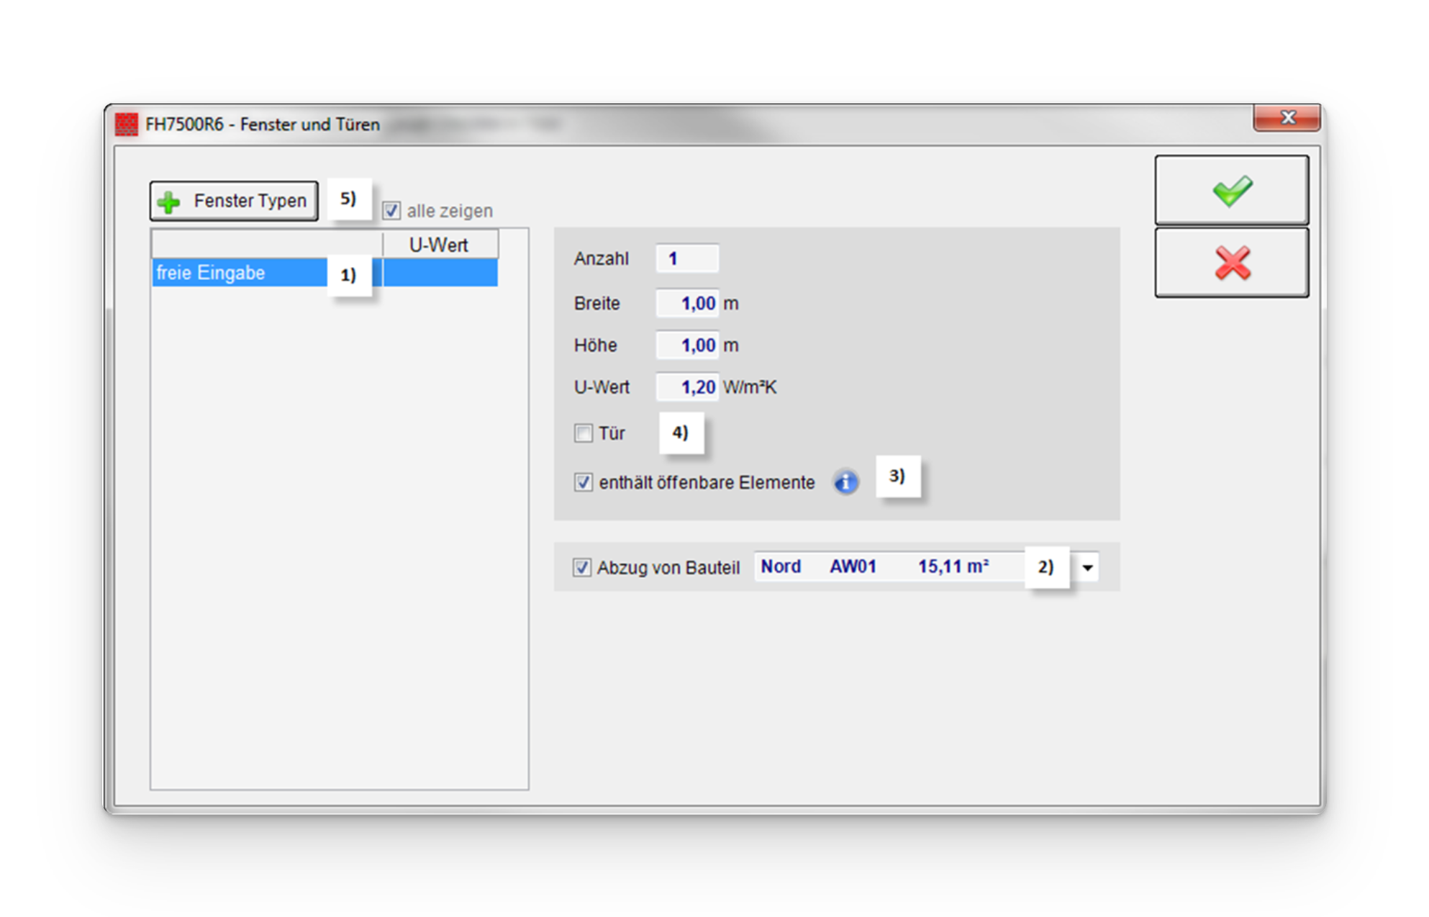This screenshot has width=1429, height=917.
Task: Click the empty first column header
Action: [x=266, y=245]
